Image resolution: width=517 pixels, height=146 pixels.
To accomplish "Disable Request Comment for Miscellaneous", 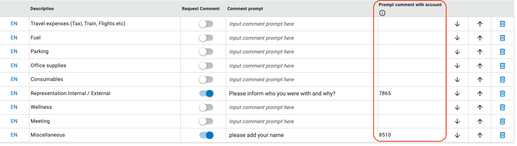I will coord(206,135).
